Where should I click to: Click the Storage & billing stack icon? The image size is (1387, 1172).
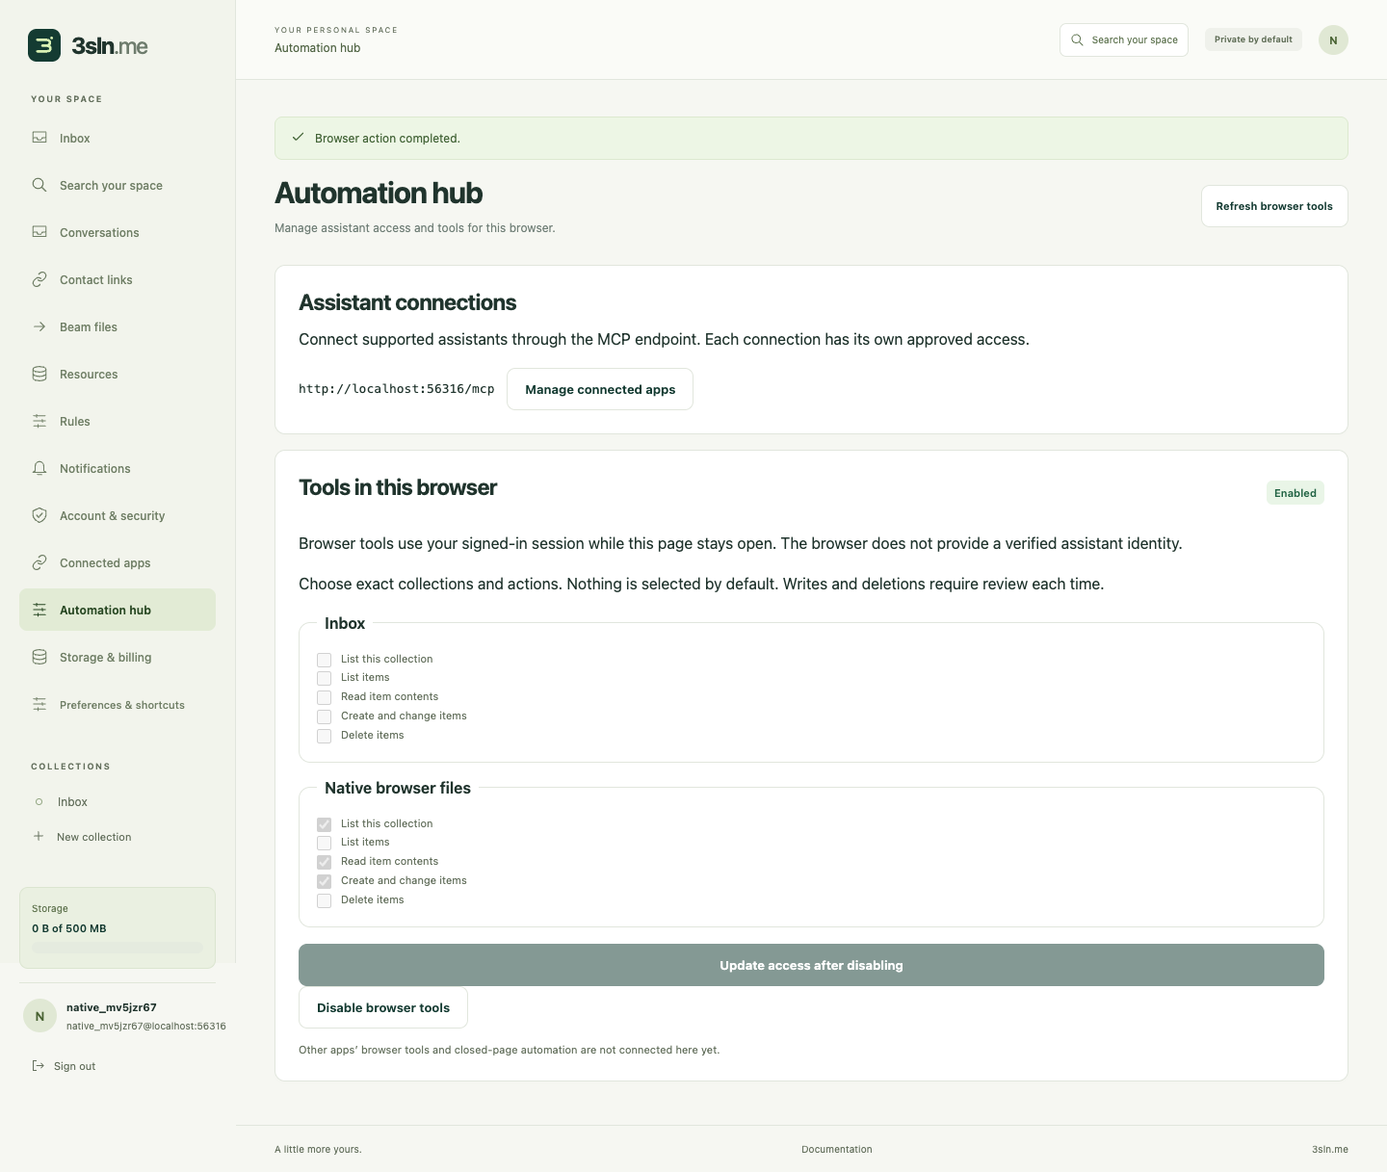(x=39, y=657)
